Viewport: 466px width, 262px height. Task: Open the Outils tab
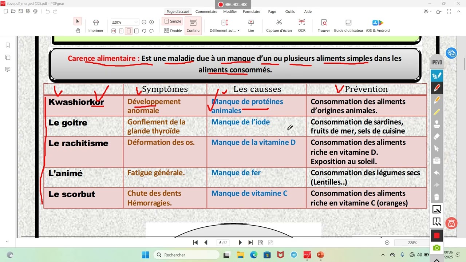pos(290,12)
